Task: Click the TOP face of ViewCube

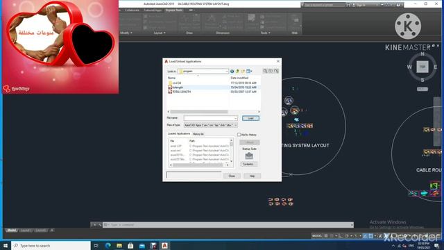Action: 422,67
